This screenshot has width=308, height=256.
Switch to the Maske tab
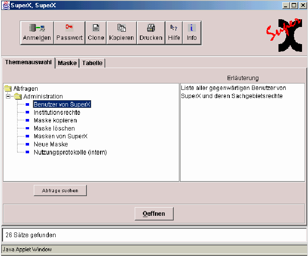pyautogui.click(x=67, y=63)
